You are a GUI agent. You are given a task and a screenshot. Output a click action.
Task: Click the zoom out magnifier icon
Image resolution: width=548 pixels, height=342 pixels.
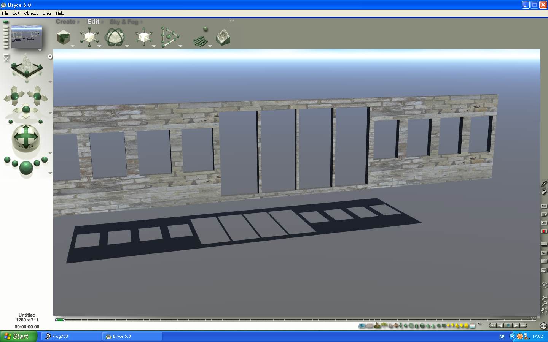(544, 304)
